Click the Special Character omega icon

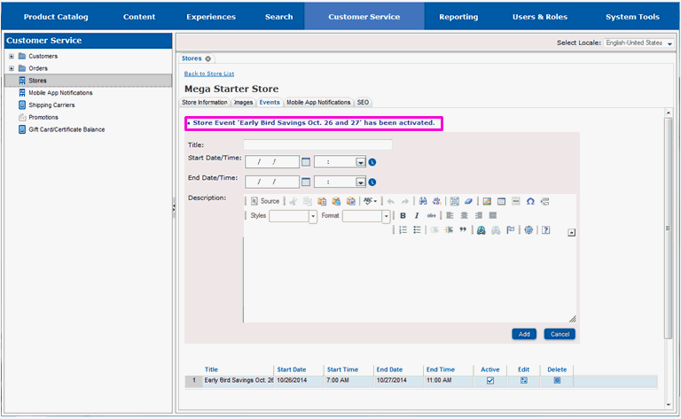(530, 201)
